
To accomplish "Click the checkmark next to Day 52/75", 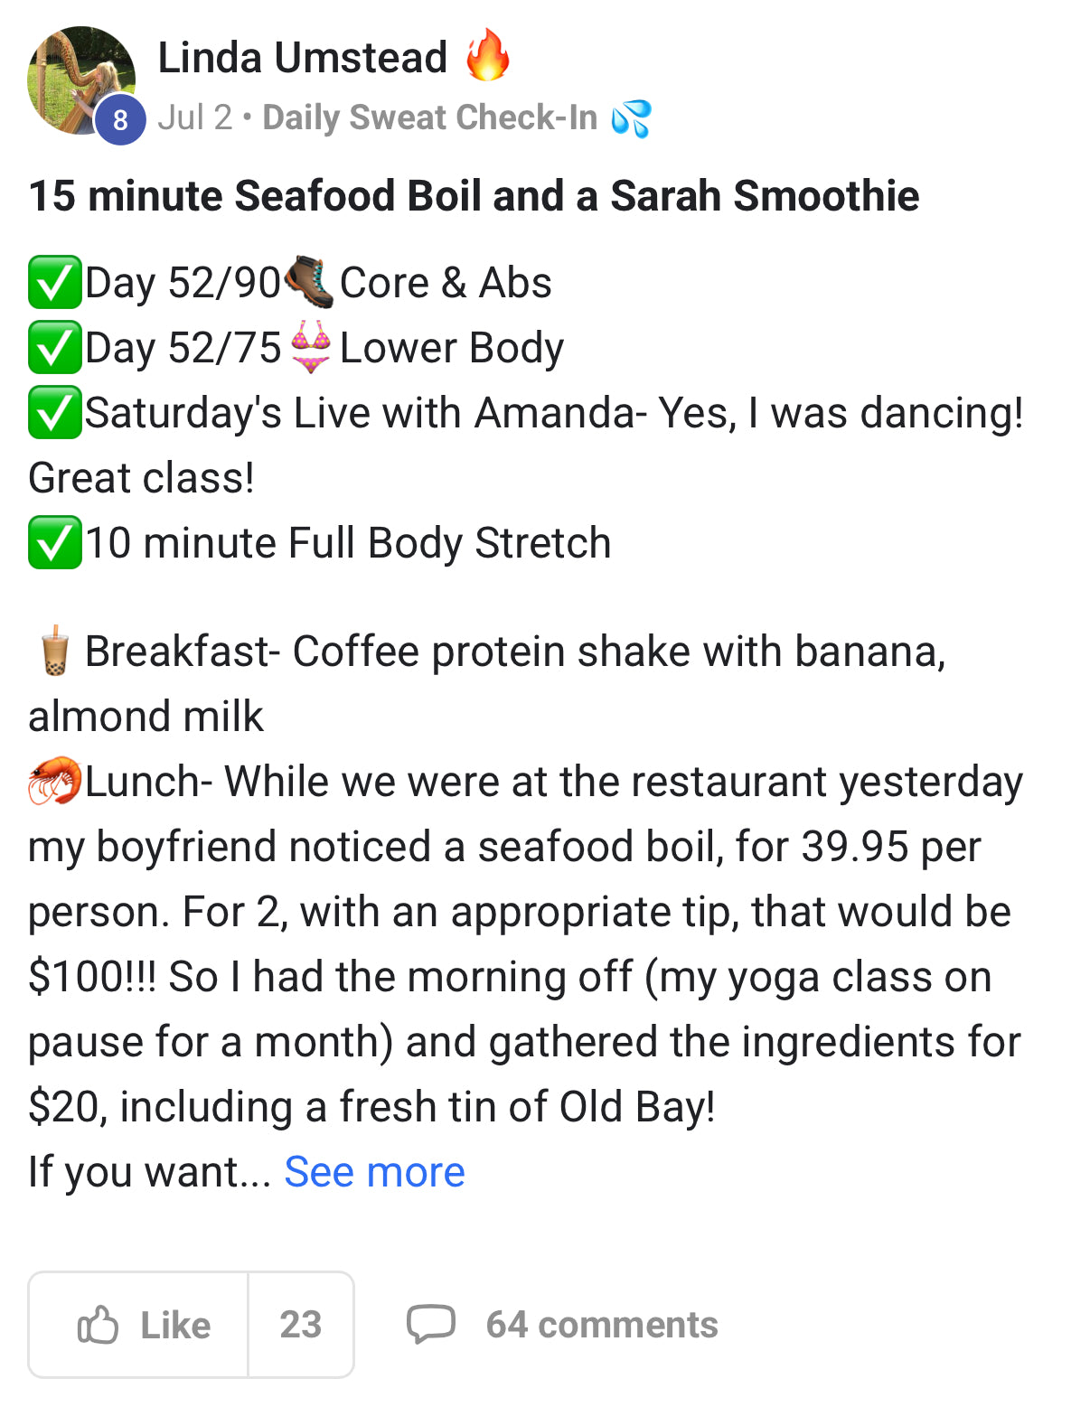I will click(x=54, y=348).
